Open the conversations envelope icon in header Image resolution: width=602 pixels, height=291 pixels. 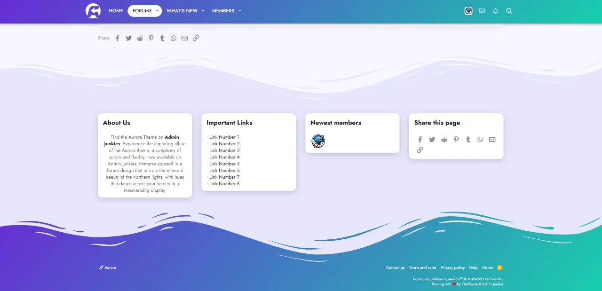pos(482,11)
